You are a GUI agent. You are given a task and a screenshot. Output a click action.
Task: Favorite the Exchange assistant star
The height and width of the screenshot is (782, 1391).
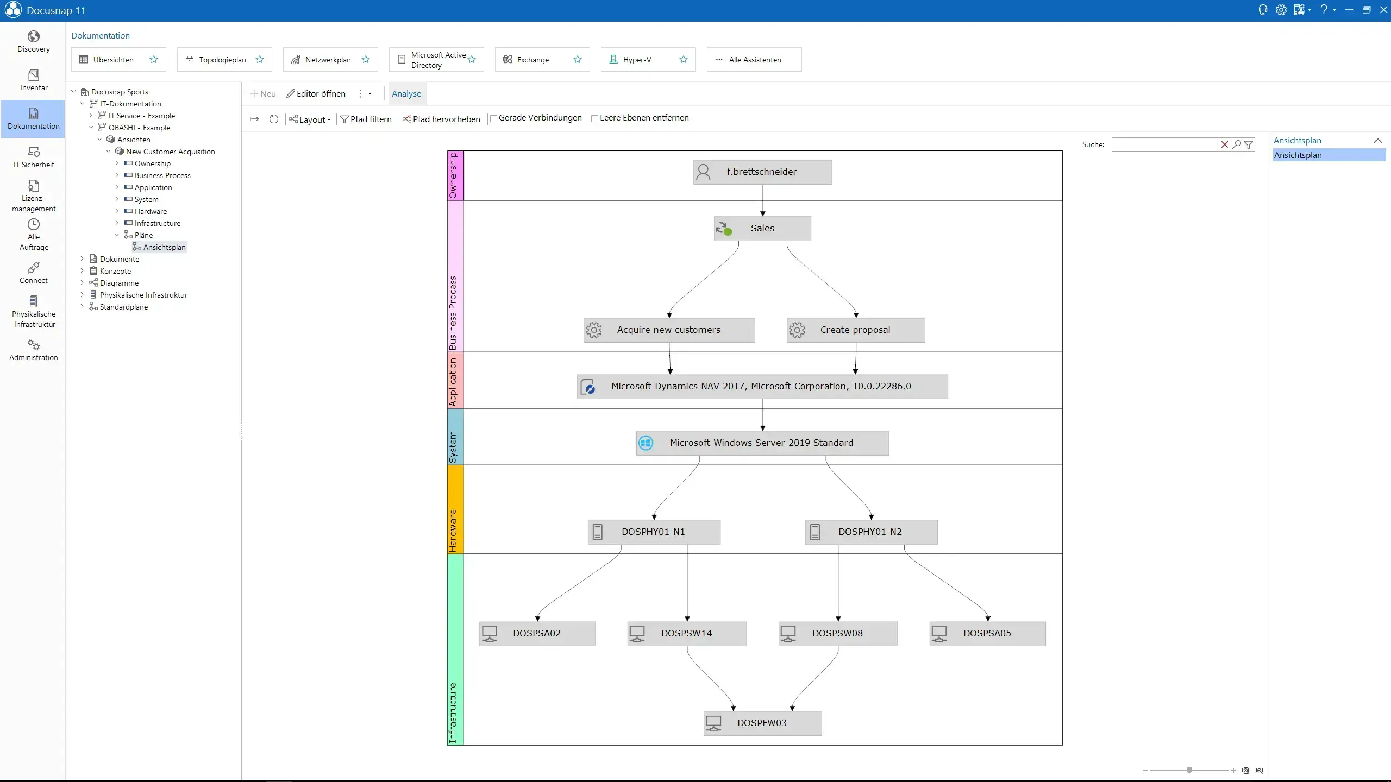click(578, 60)
